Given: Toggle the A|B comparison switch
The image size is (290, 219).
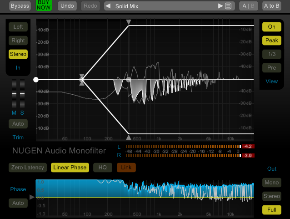Looking at the screenshot, I should coord(249,6).
